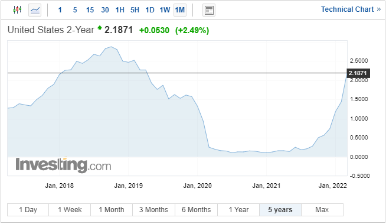This screenshot has width=386, height=224.
Task: Click the (+2.49%) percent change
Action: (x=192, y=30)
